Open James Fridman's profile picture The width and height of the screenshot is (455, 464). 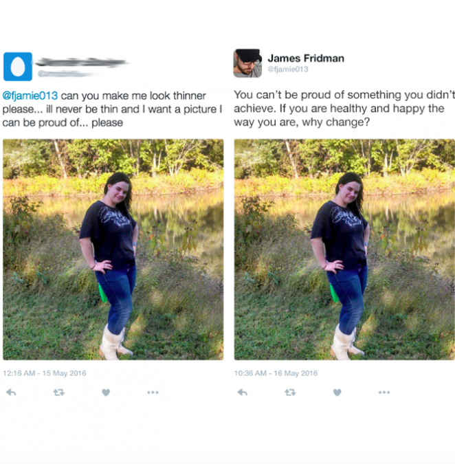(x=247, y=63)
